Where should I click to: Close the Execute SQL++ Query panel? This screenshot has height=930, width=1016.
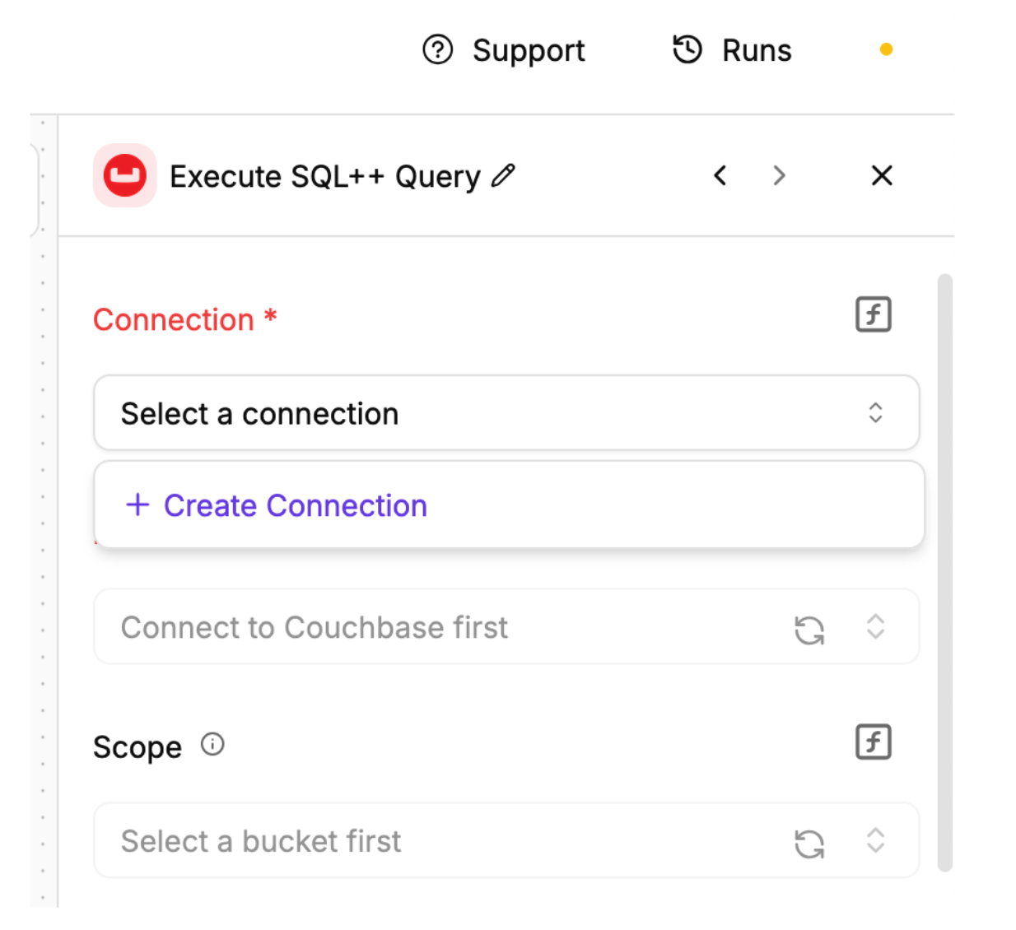tap(882, 175)
